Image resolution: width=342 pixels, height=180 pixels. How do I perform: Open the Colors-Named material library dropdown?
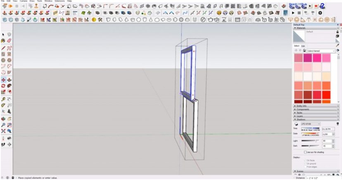pos(321,51)
